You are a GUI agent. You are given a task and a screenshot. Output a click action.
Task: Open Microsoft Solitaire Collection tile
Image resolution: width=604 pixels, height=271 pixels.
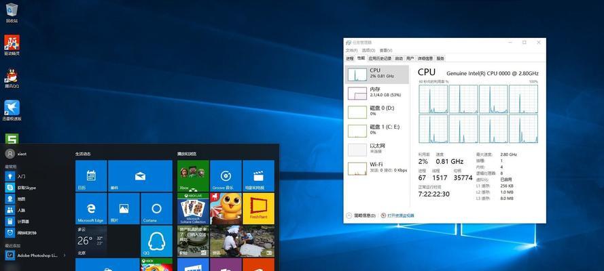click(x=193, y=209)
